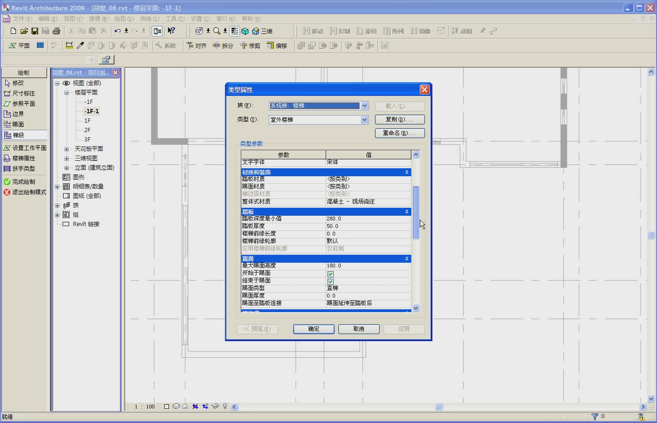
Task: Click 复制(D)... duplicate button
Action: (400, 119)
